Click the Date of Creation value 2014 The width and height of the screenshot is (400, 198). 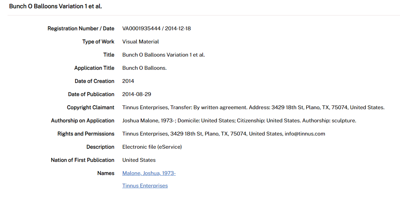(128, 81)
